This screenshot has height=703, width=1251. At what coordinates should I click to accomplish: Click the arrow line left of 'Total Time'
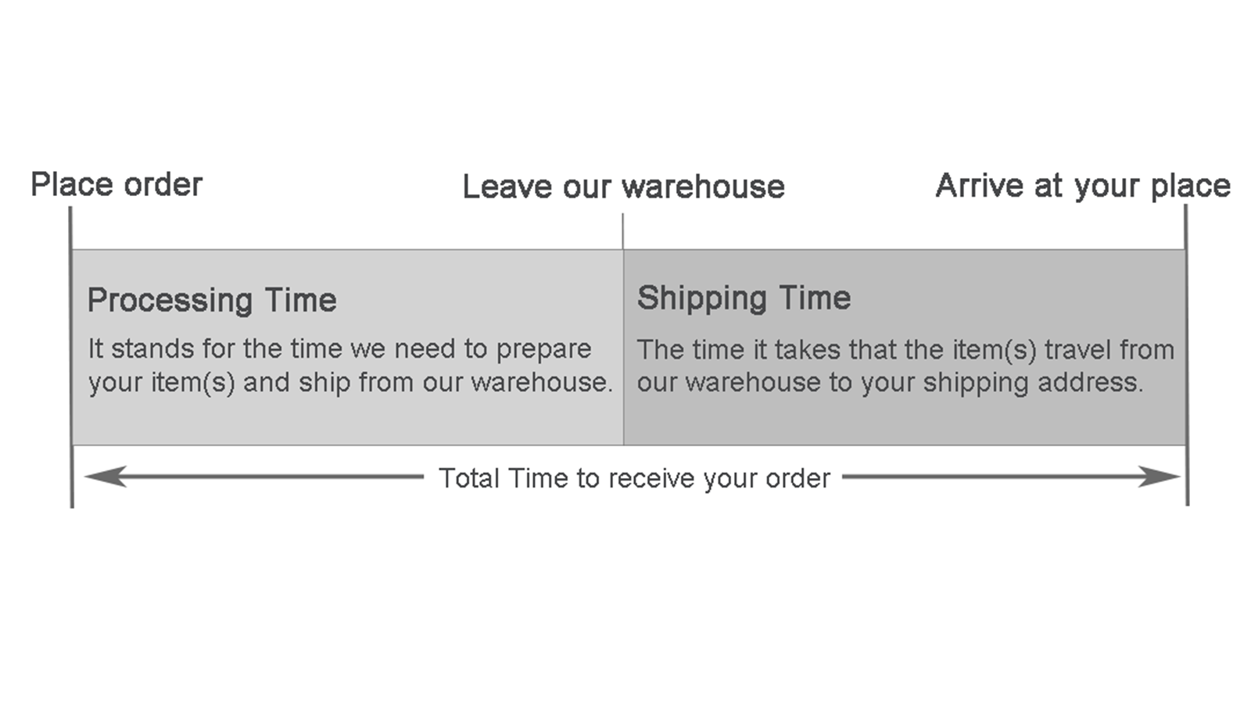point(254,476)
